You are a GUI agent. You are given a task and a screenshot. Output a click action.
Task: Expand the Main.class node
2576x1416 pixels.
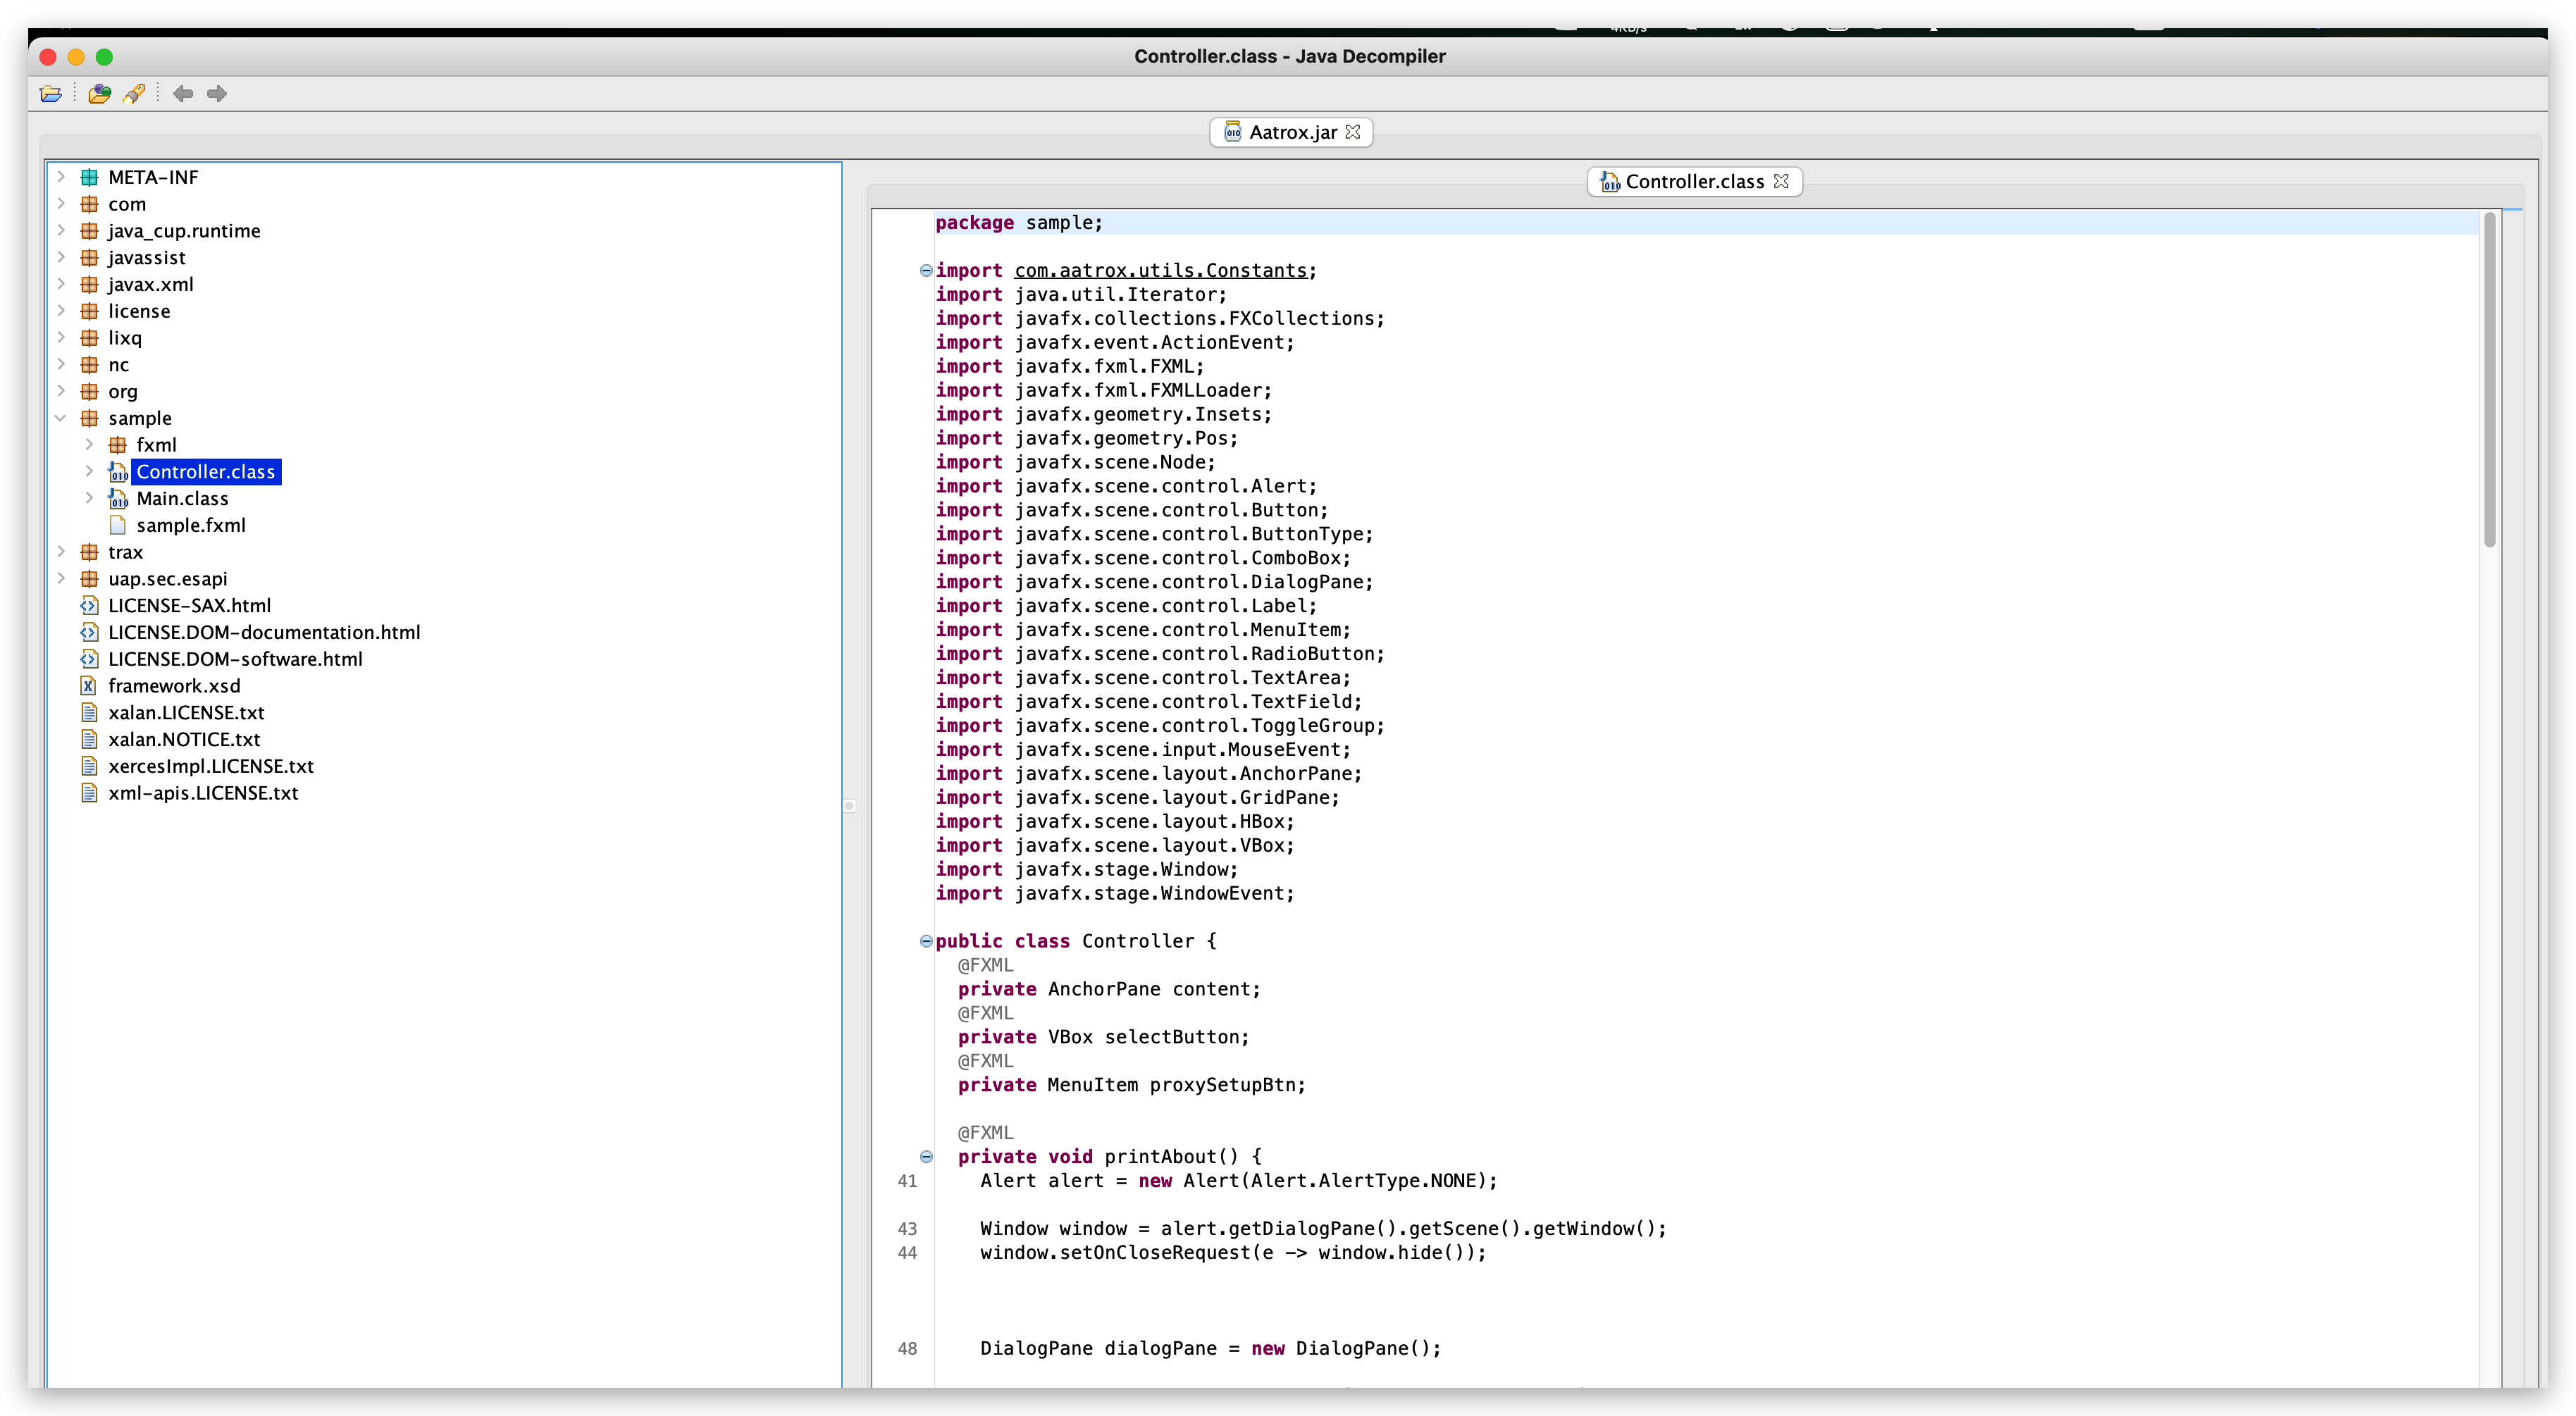point(89,498)
